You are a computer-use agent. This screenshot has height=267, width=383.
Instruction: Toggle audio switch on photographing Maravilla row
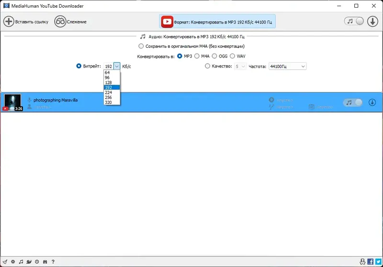tap(353, 102)
